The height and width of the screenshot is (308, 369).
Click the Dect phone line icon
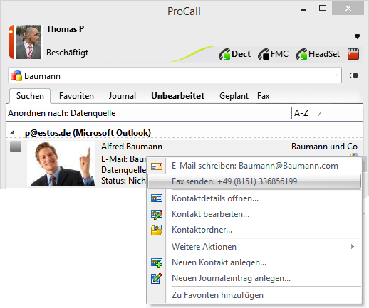(224, 54)
